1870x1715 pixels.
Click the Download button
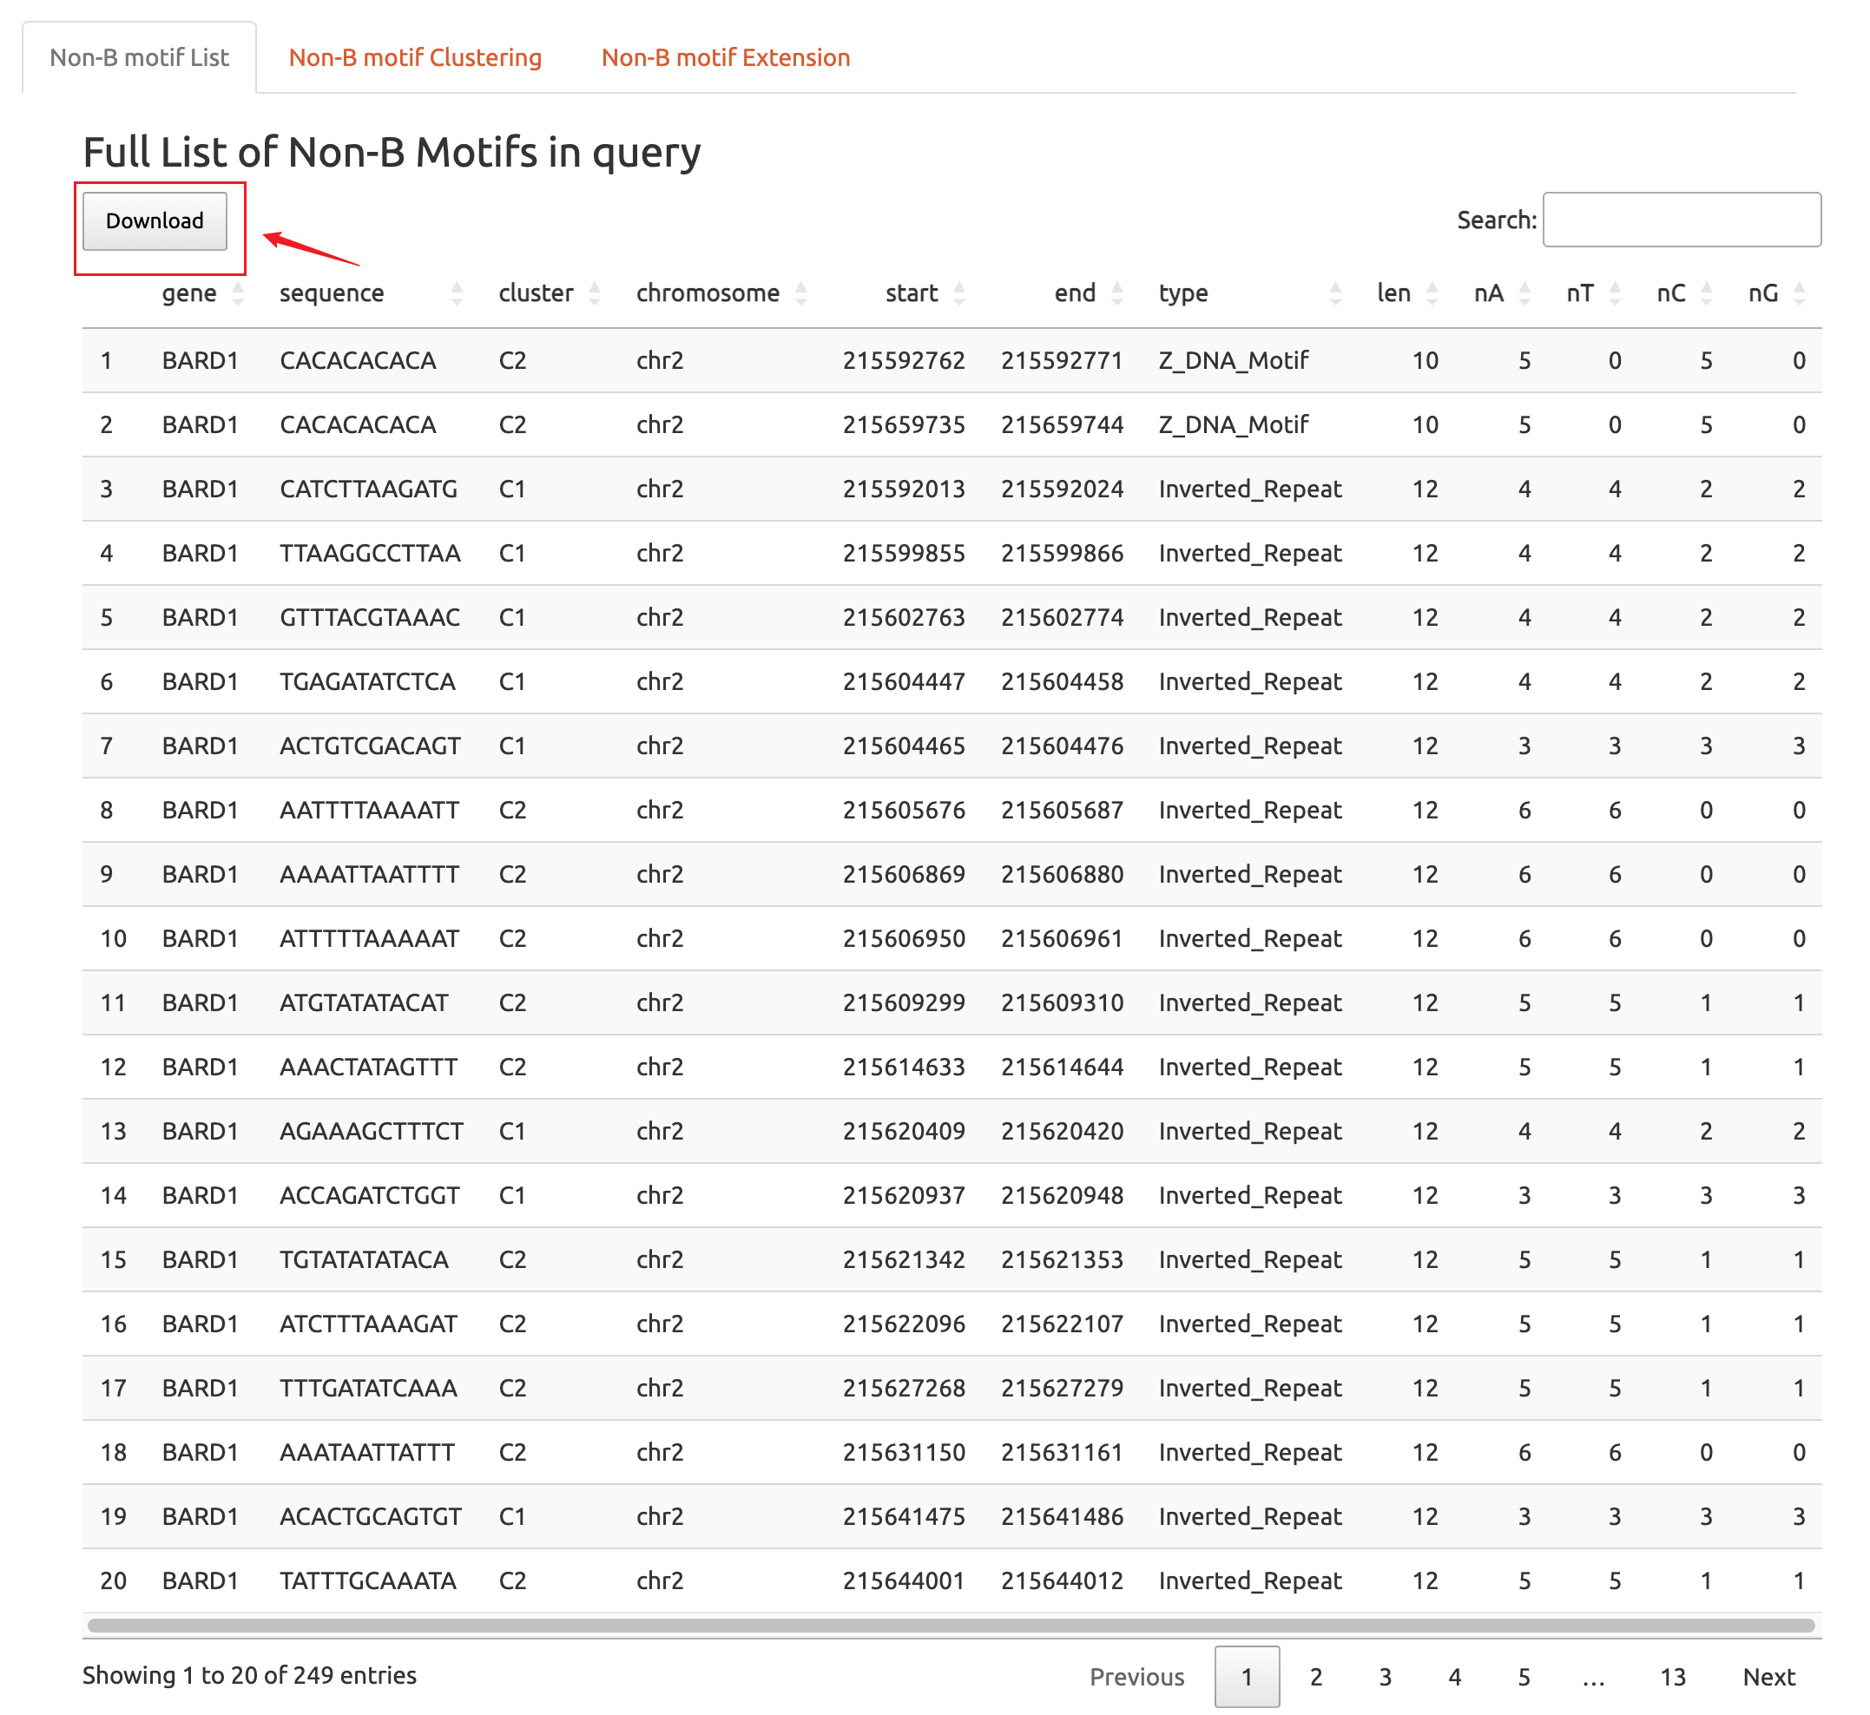point(155,220)
